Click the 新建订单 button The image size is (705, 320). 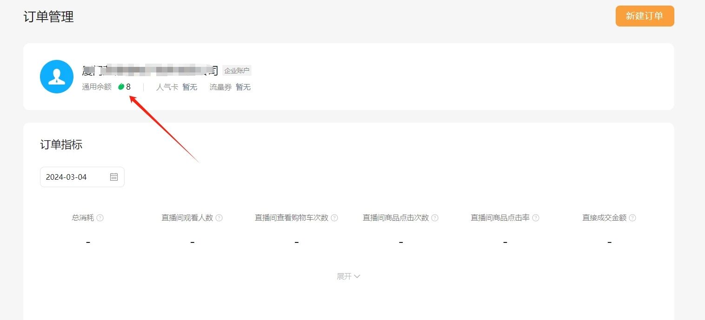tap(645, 16)
